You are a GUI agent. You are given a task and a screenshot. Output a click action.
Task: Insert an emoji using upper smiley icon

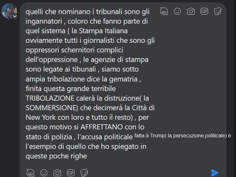coord(177,11)
